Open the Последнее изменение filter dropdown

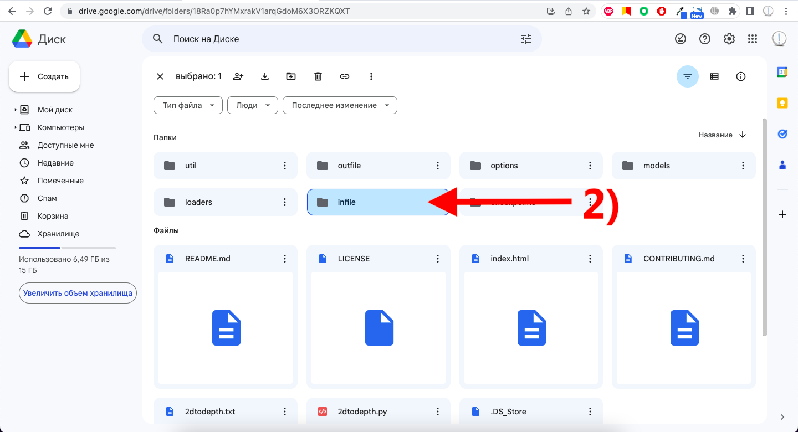[x=340, y=105]
